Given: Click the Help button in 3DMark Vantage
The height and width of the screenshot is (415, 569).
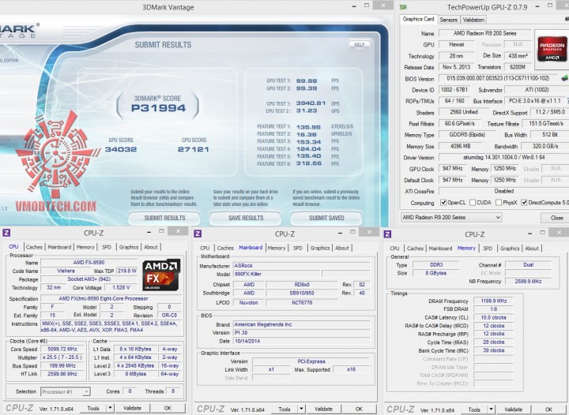Looking at the screenshot, I should (360, 44).
